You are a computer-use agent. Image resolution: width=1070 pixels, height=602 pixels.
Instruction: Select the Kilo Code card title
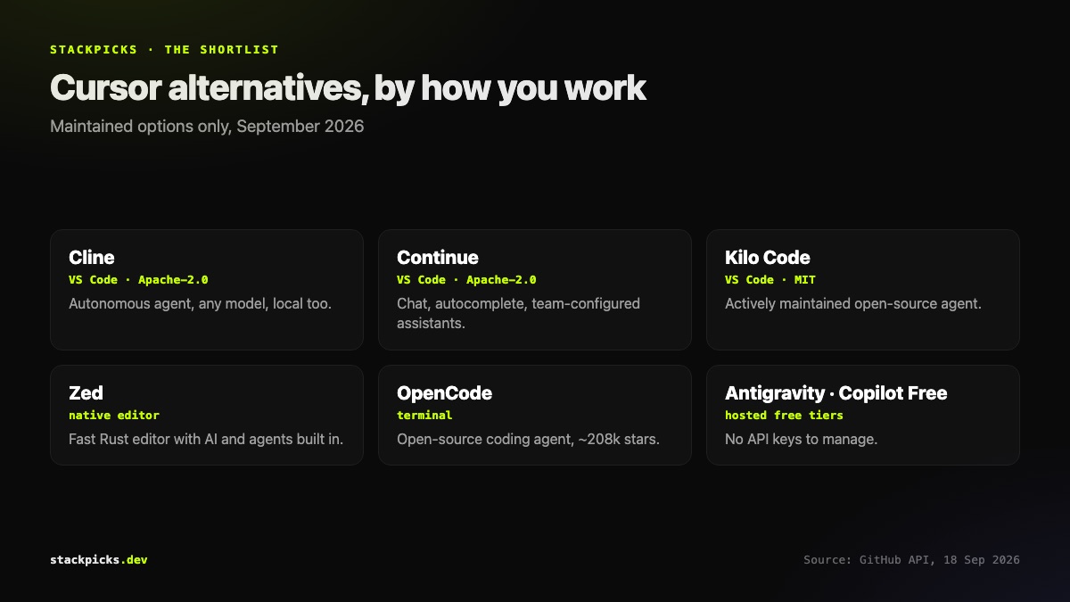point(768,258)
